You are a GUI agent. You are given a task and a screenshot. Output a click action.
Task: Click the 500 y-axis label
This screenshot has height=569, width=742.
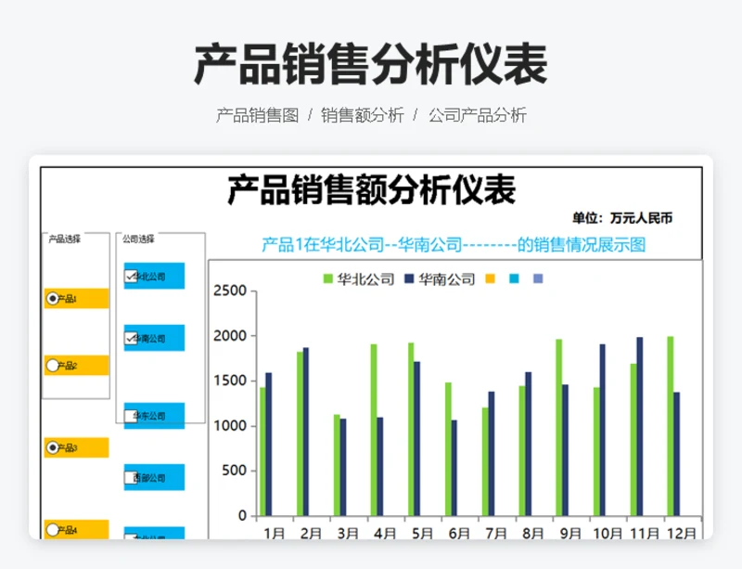235,471
